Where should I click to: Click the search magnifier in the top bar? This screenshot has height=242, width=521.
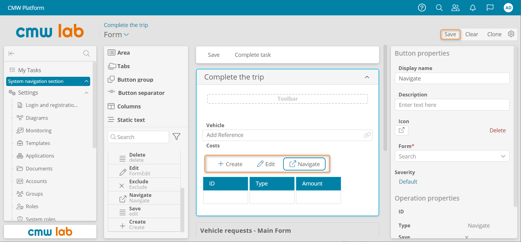pos(439,8)
